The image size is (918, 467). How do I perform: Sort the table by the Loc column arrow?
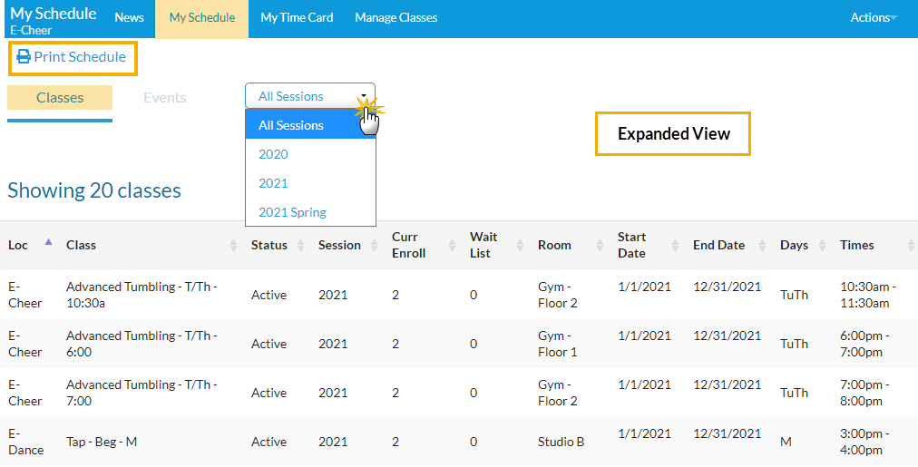click(48, 243)
